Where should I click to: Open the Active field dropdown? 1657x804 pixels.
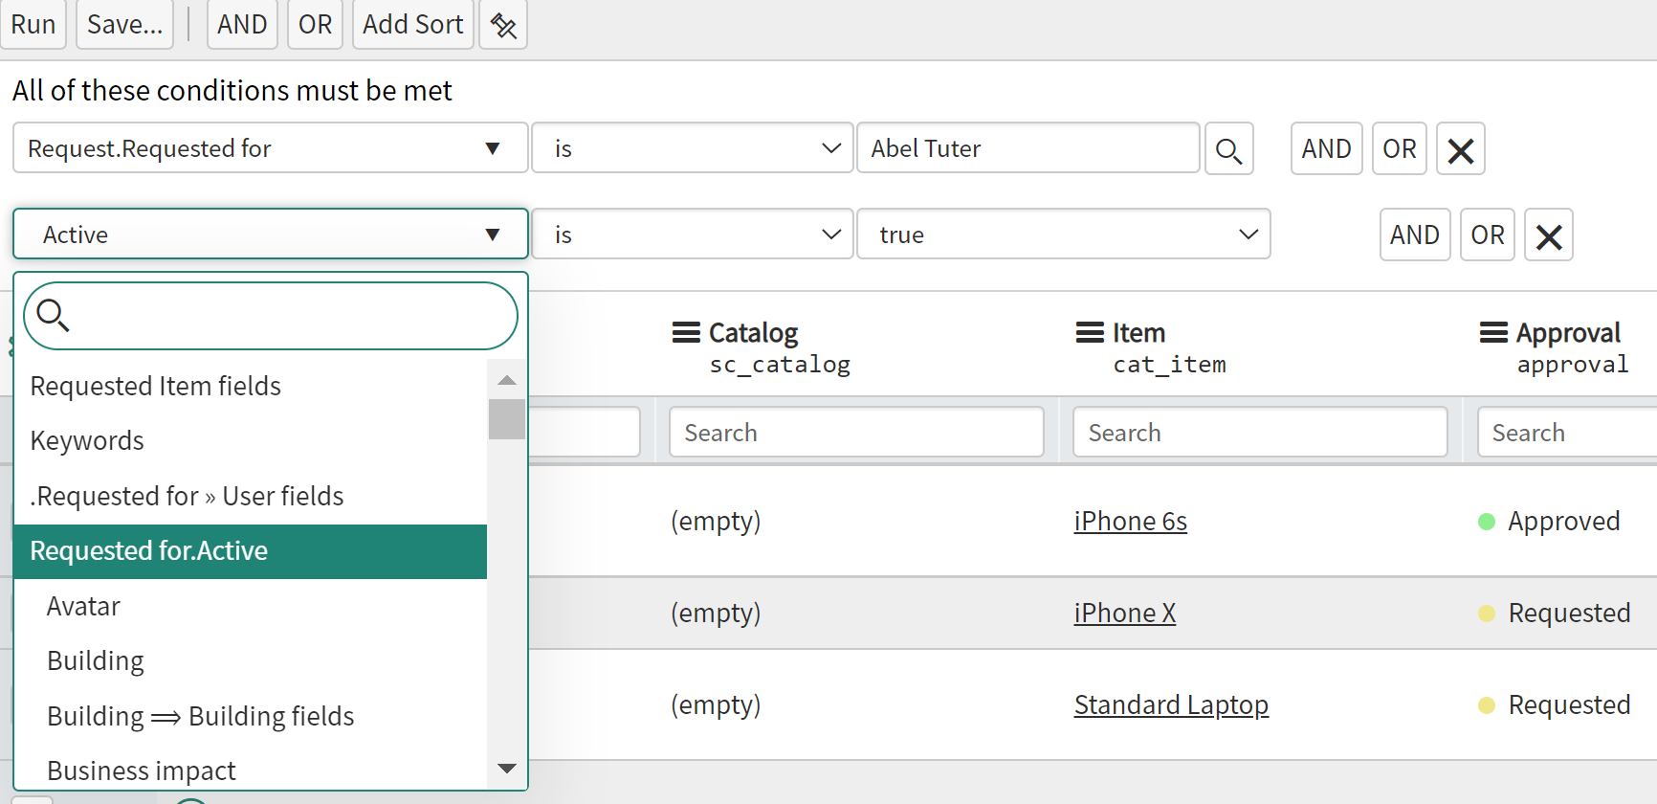(x=271, y=234)
